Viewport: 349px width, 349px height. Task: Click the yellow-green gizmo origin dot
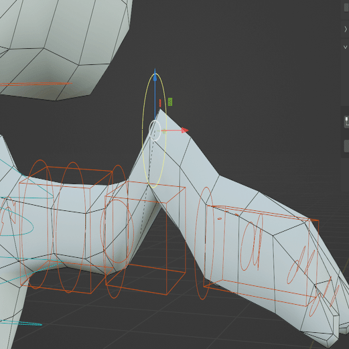164,131
